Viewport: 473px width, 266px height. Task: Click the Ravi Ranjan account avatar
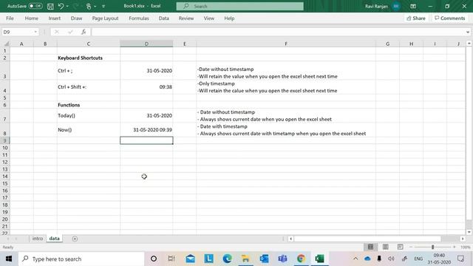(396, 6)
